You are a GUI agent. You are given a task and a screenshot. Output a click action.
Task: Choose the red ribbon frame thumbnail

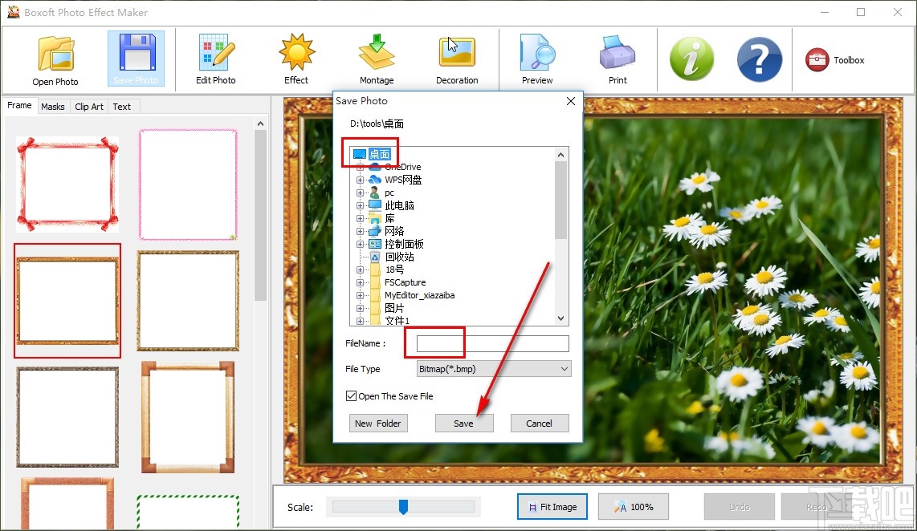click(67, 184)
